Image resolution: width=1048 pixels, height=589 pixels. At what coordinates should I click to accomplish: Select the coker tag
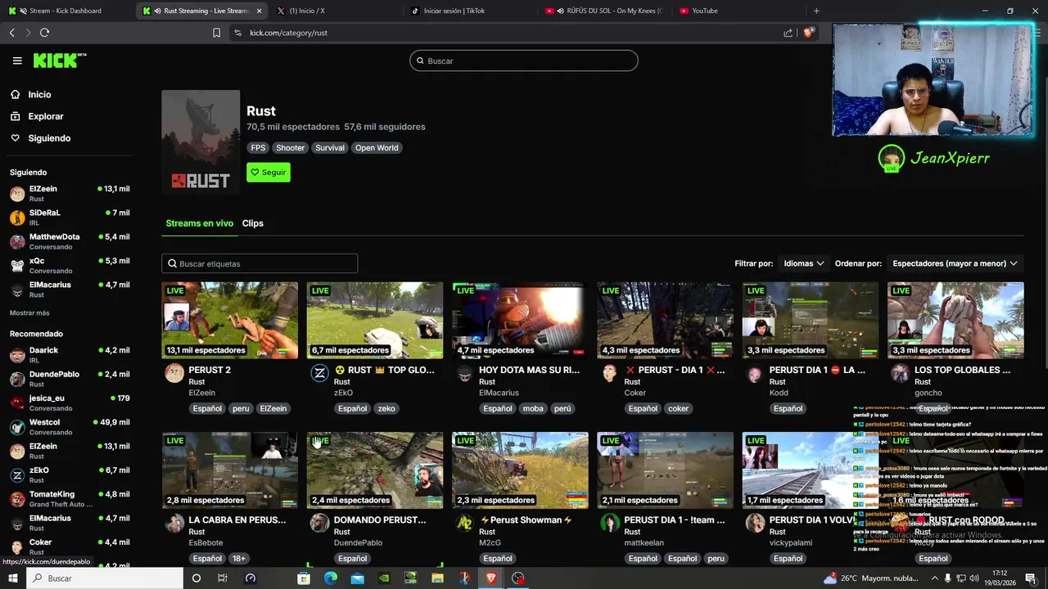[x=678, y=408]
